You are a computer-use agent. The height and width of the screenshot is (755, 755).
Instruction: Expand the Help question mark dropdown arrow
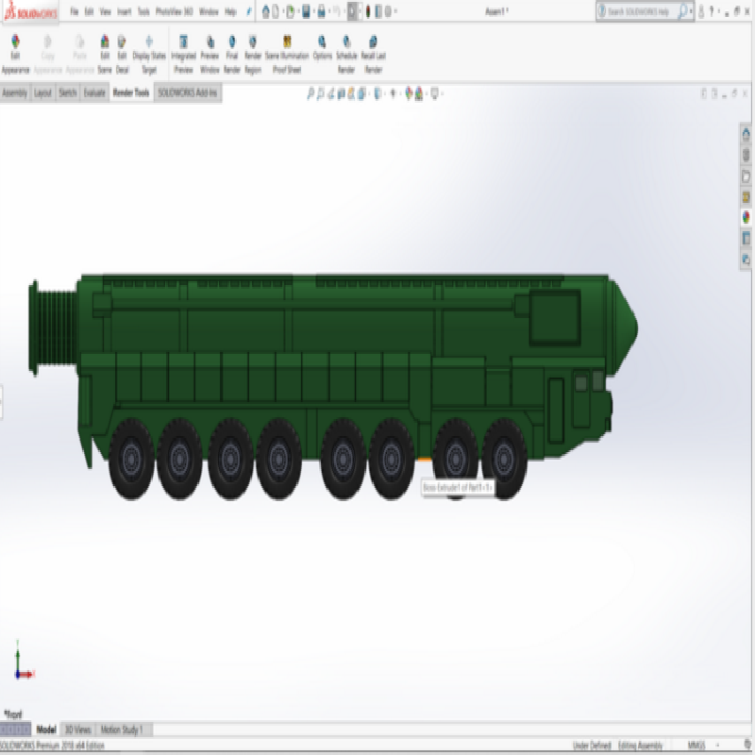tap(719, 11)
